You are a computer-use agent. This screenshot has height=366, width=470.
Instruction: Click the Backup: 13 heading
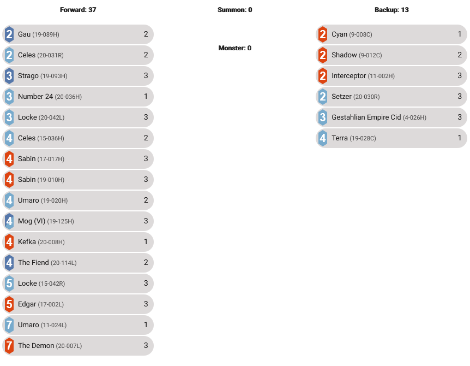[x=391, y=10]
